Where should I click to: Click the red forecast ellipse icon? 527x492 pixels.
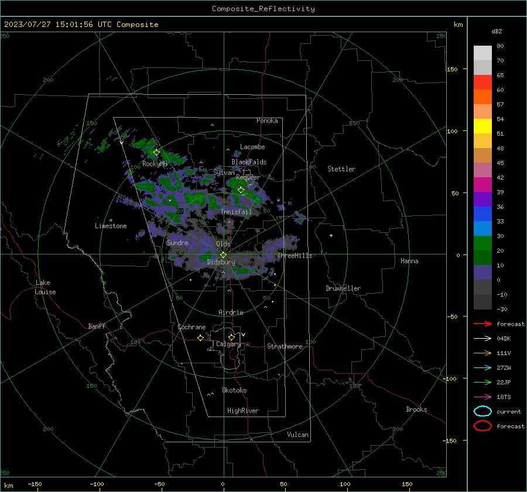coord(482,426)
